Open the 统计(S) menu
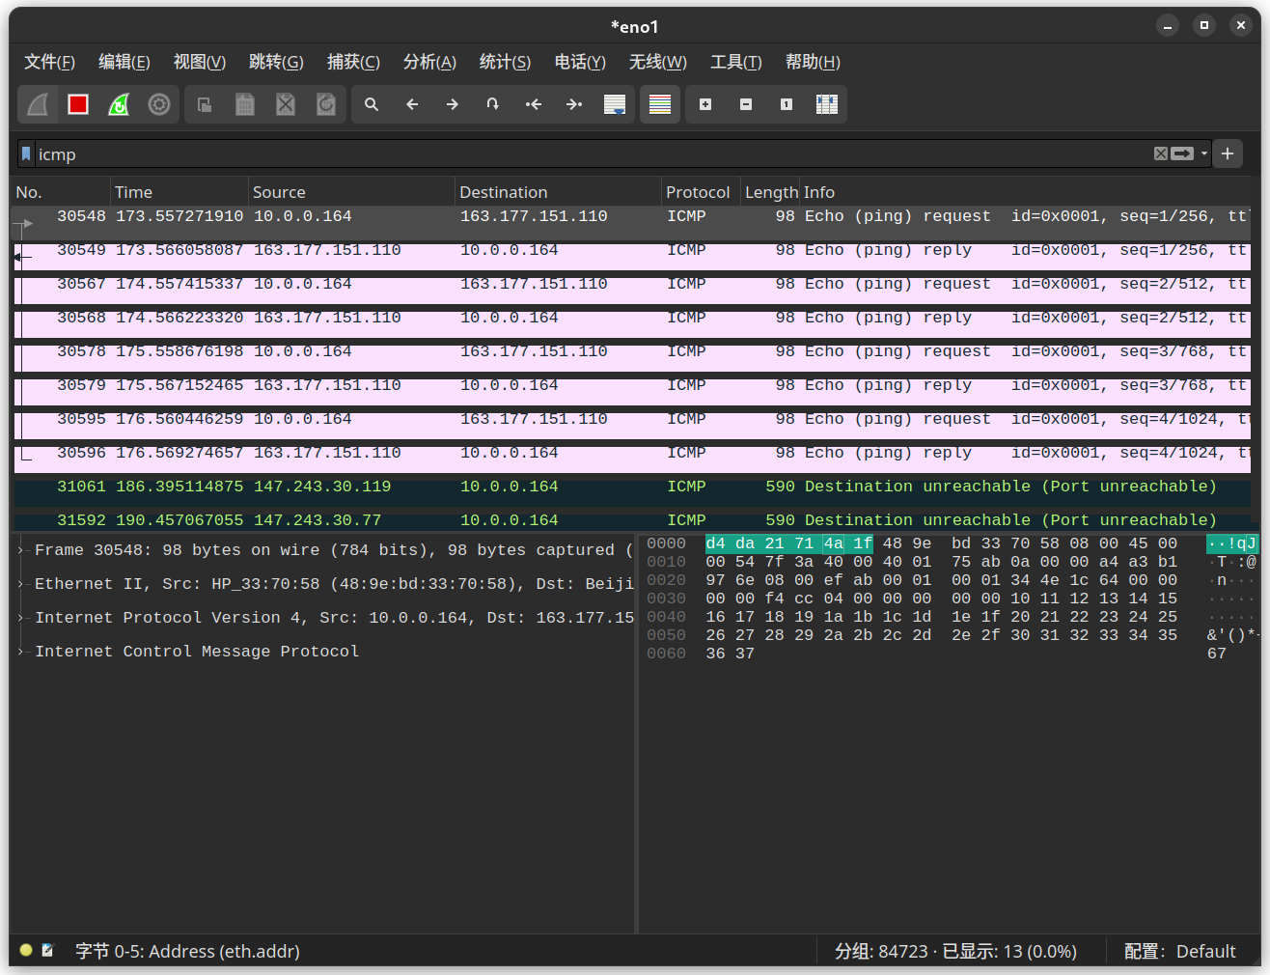Image resolution: width=1270 pixels, height=975 pixels. point(505,62)
